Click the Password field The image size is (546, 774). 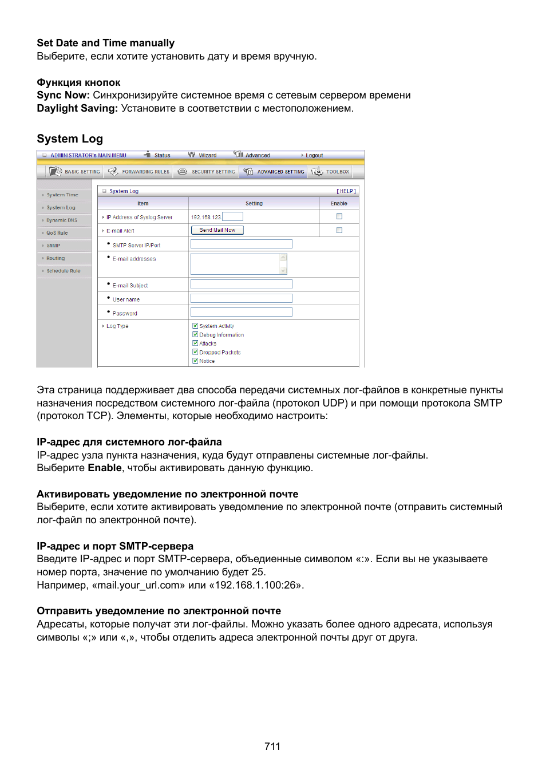point(241,312)
